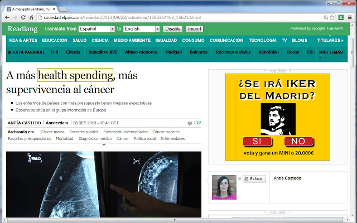Open the 'to' English language dropdown
Image resolution: width=357 pixels, height=223 pixels.
pos(141,29)
